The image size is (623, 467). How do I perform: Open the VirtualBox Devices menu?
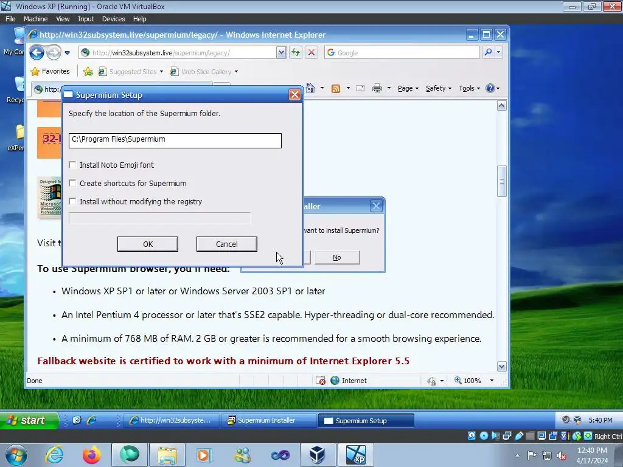coord(113,19)
